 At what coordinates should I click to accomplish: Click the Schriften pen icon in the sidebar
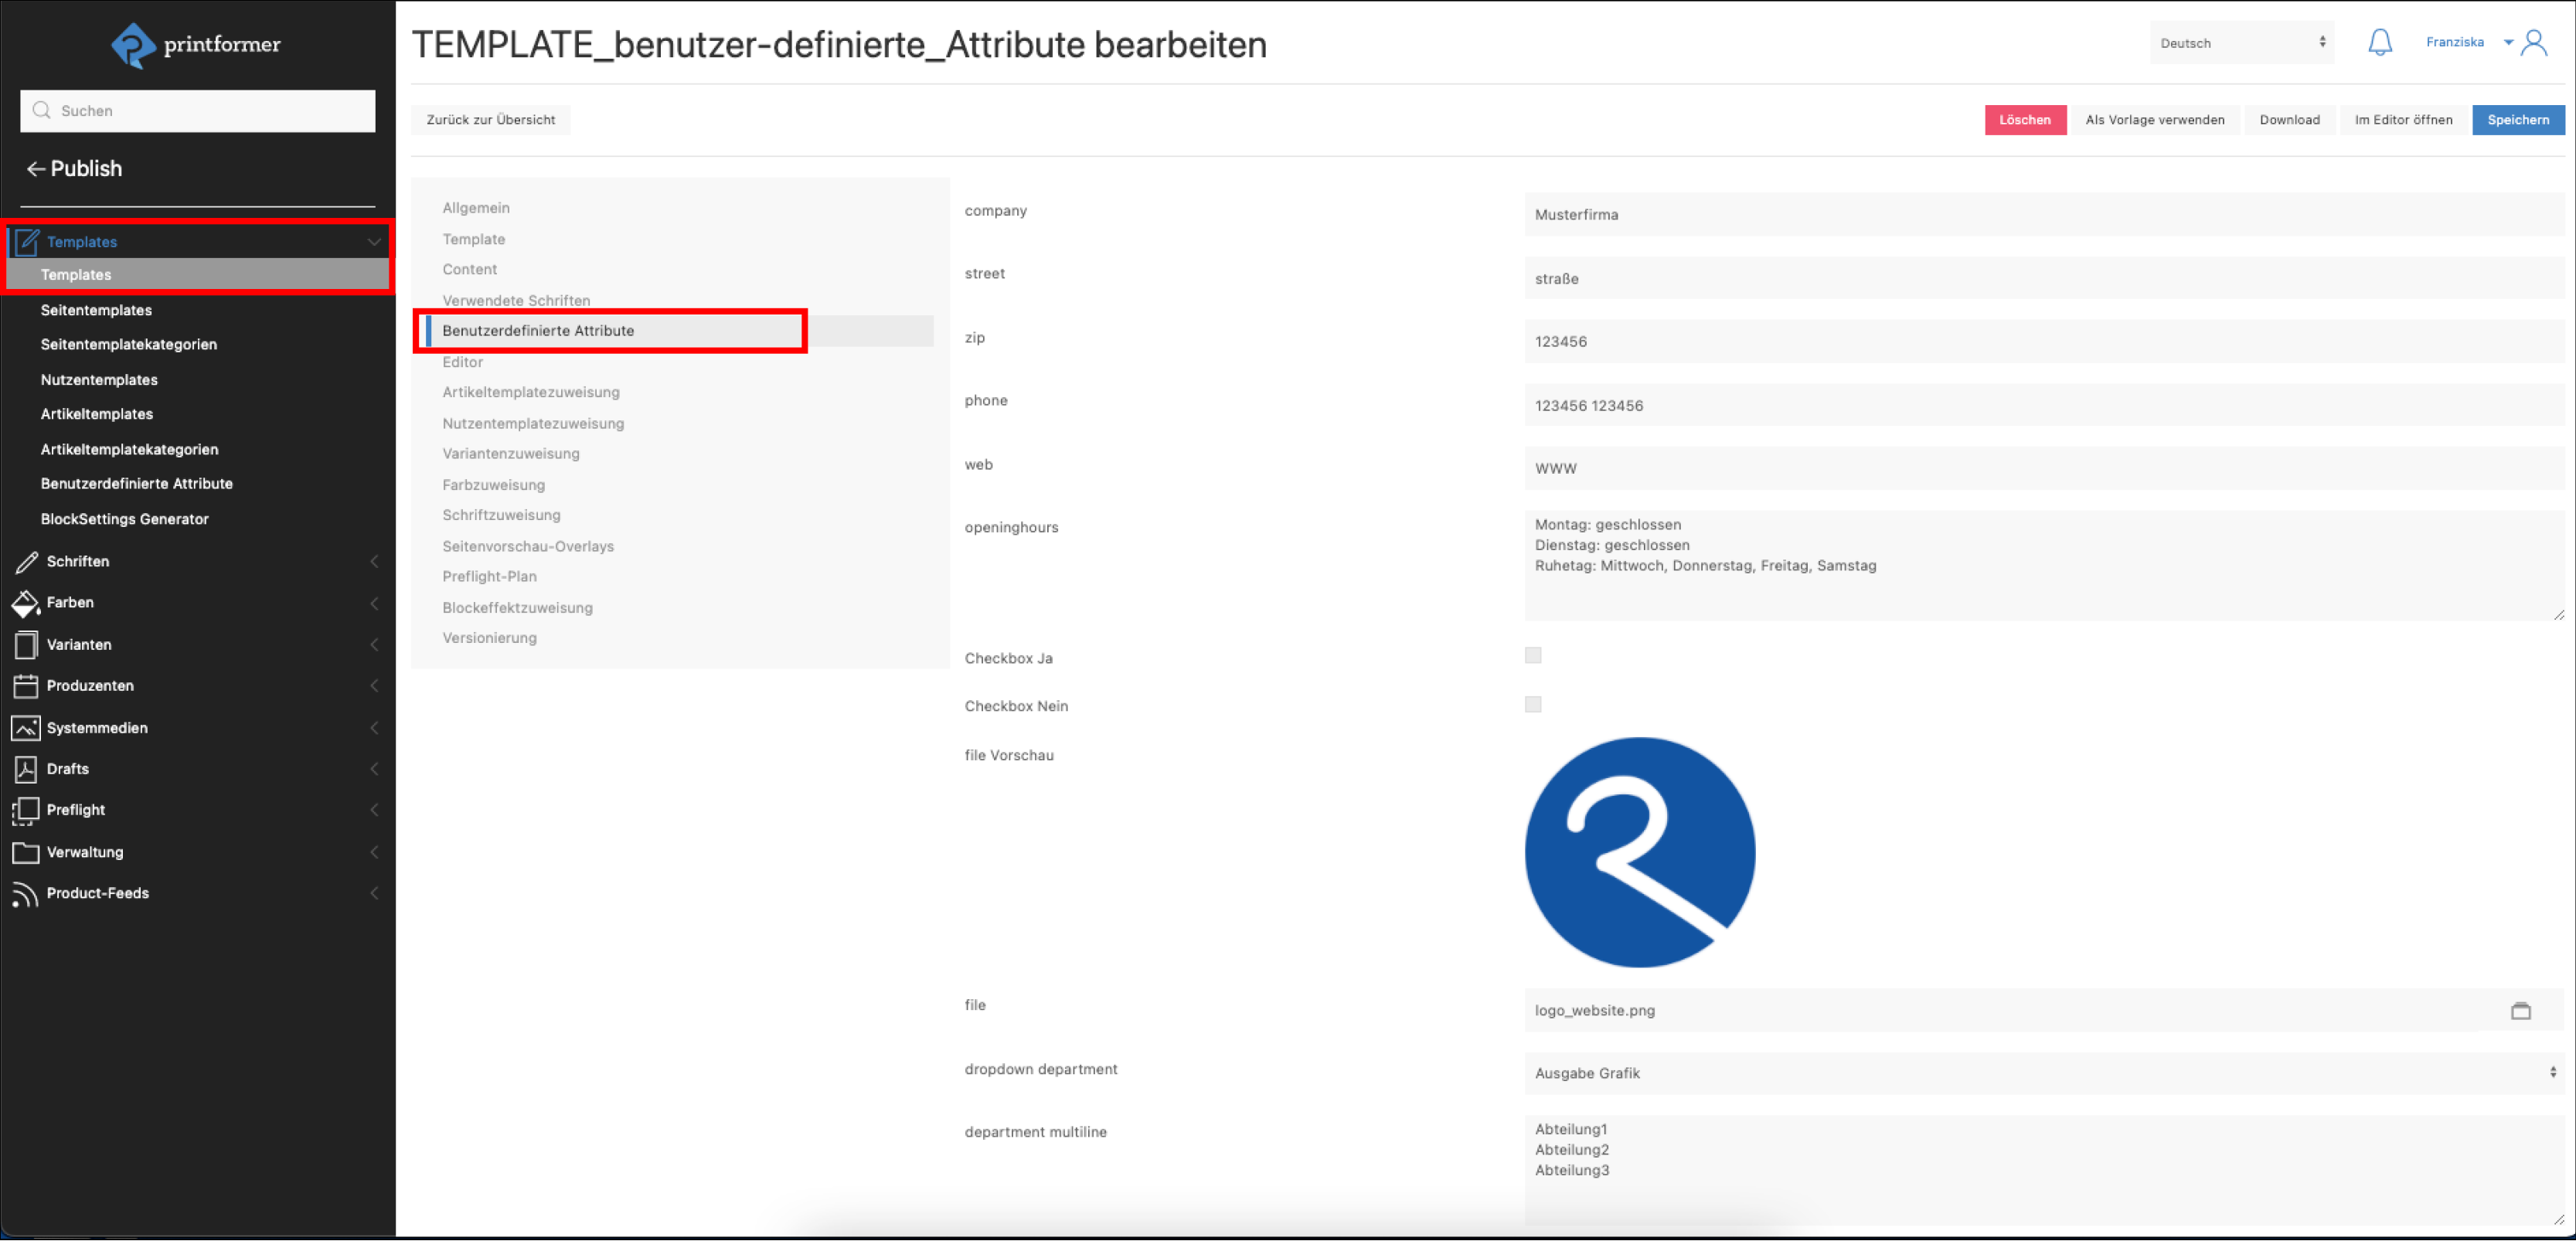(x=27, y=562)
